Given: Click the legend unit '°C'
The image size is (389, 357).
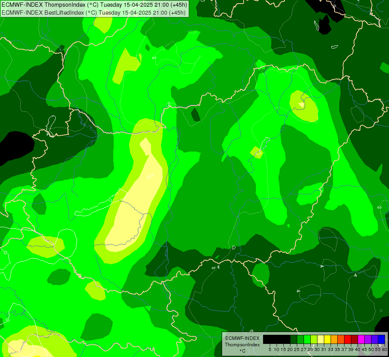Looking at the screenshot, I should [243, 351].
